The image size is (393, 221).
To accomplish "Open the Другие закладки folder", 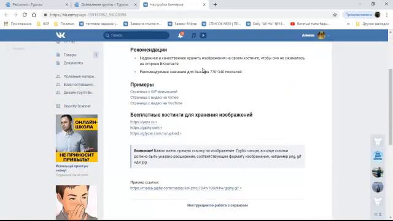I will (373, 24).
